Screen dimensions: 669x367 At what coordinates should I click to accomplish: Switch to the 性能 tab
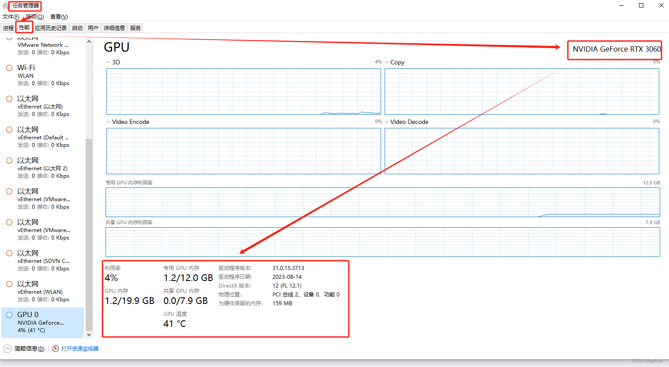pyautogui.click(x=24, y=27)
